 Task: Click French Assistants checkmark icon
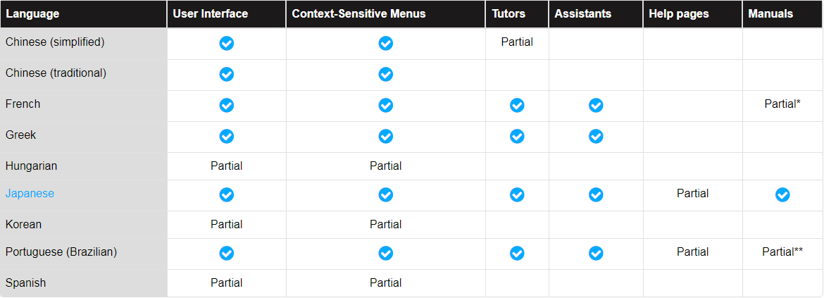coord(596,106)
